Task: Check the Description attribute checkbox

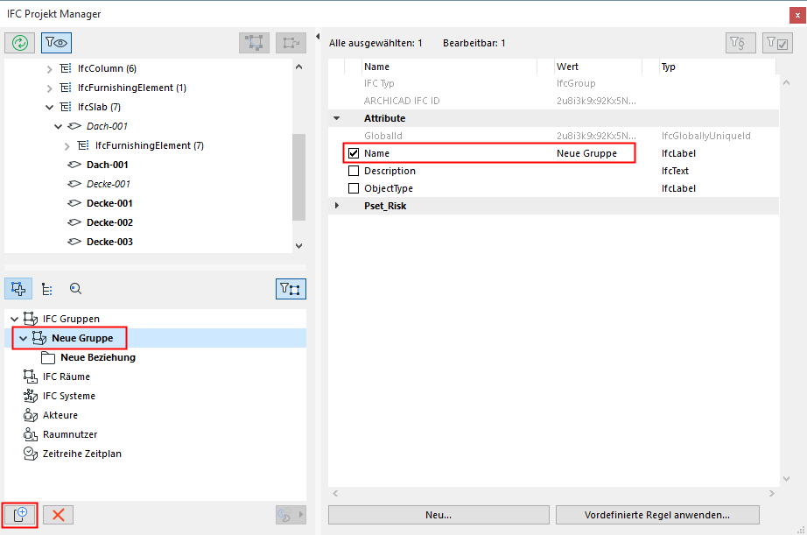Action: [x=354, y=171]
